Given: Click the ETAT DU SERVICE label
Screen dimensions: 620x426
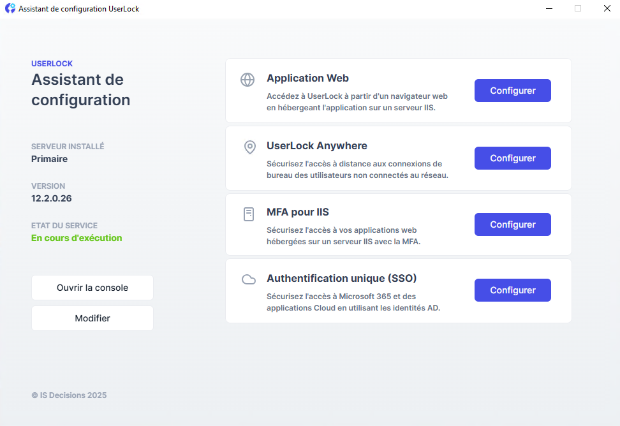Looking at the screenshot, I should pos(64,226).
